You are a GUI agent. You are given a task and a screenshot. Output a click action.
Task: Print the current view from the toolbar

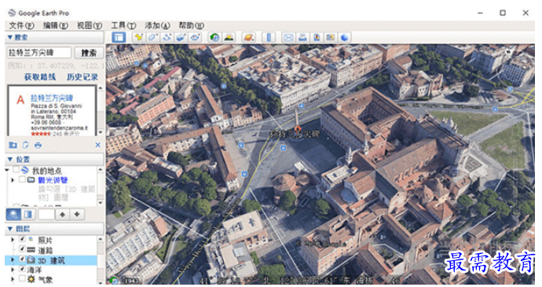(302, 38)
